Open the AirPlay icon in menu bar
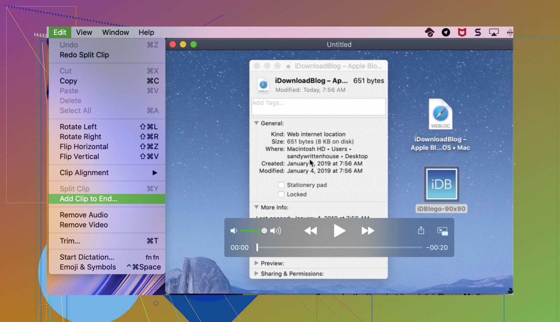The width and height of the screenshot is (560, 322). 494,32
